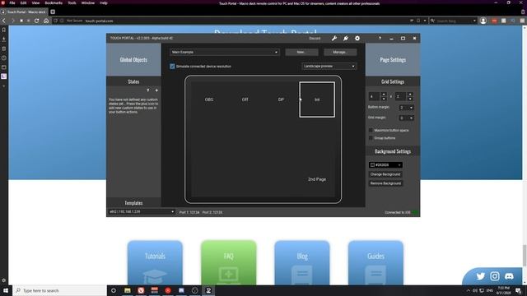Open File Explorer from the taskbar
Screen dimensions: 527x296
click(x=128, y=290)
